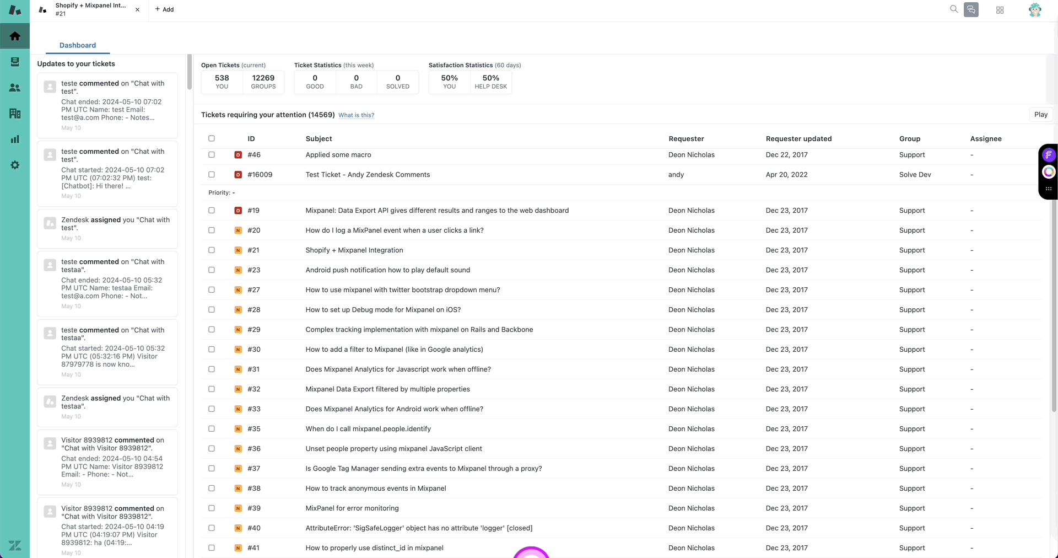This screenshot has width=1058, height=558.
Task: Click the open status badge for ticket #19
Action: click(x=238, y=211)
